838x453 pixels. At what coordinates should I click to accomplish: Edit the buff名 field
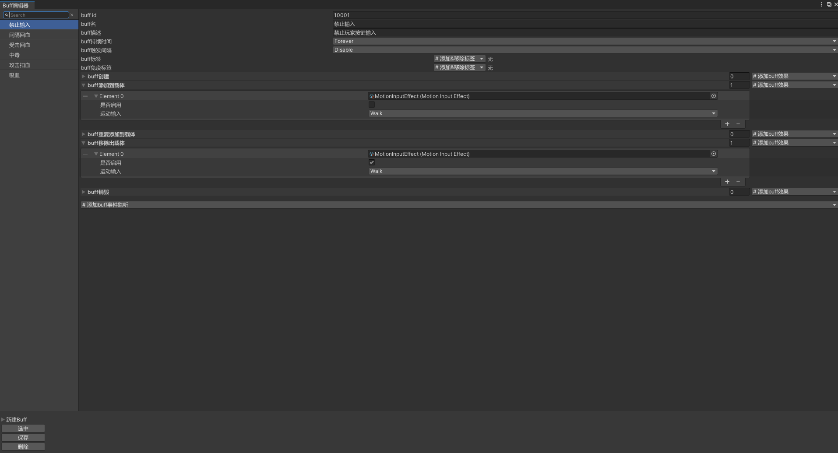(585, 24)
